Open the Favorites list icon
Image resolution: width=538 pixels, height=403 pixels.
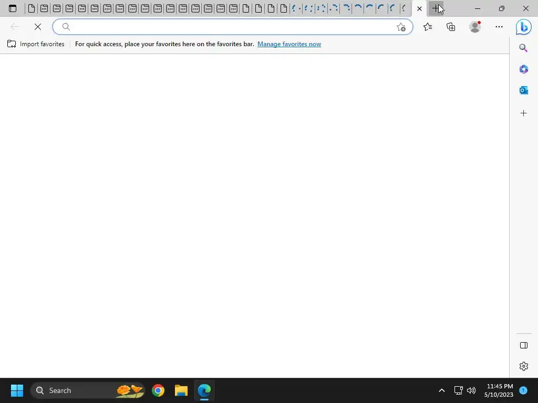(x=428, y=27)
